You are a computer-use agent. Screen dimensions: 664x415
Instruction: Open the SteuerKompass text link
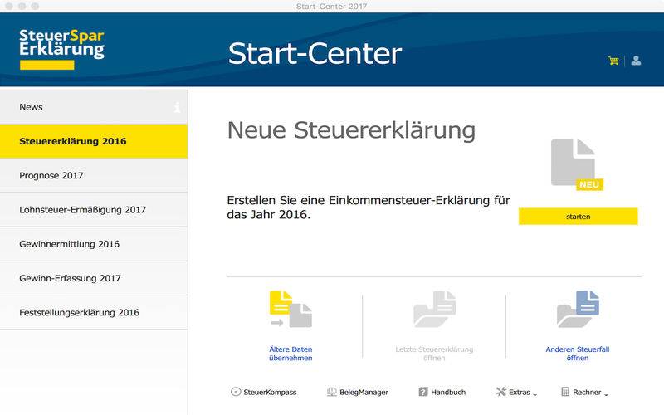(270, 392)
